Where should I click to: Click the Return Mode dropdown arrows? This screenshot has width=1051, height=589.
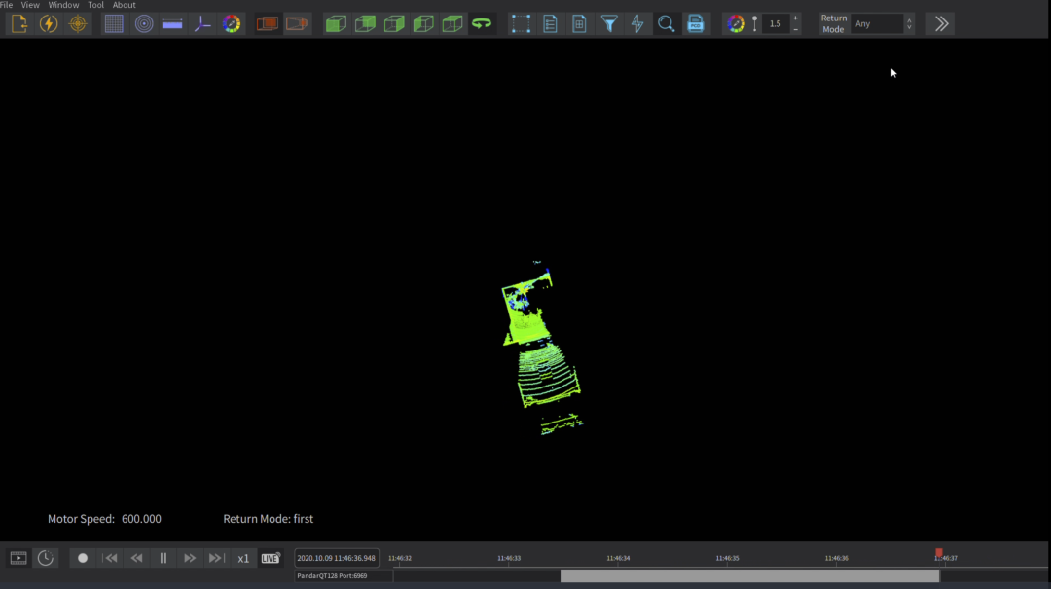(x=909, y=24)
